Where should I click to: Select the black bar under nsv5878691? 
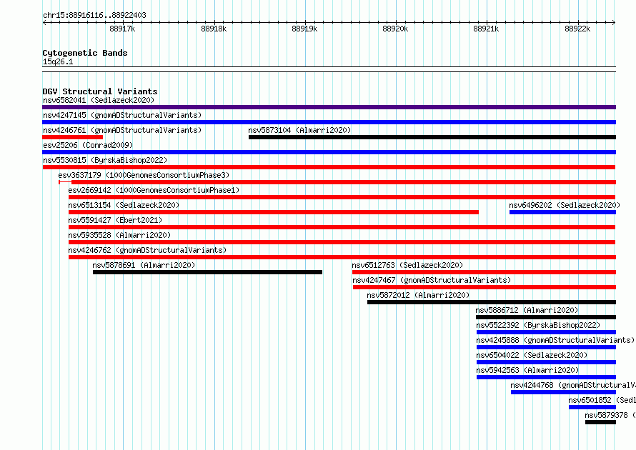208,272
